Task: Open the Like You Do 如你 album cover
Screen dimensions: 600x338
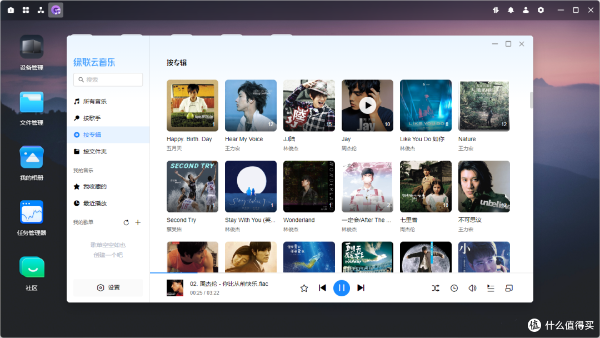Action: [426, 105]
